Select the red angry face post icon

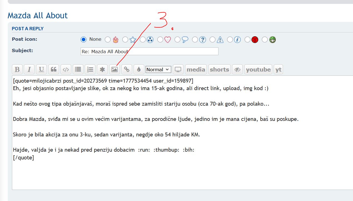[x=247, y=40]
